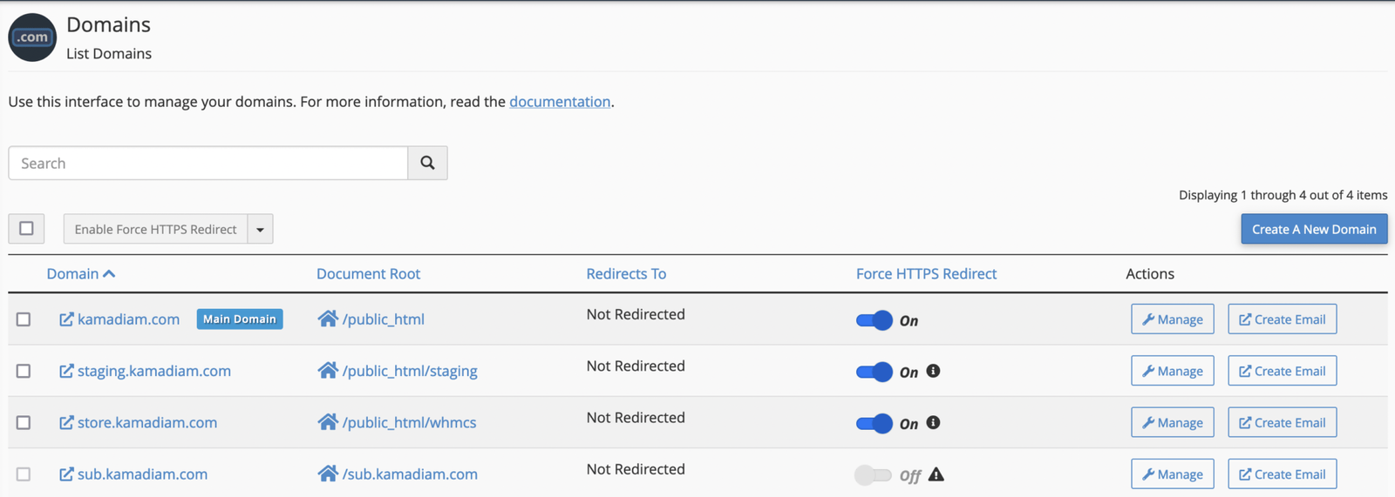Click info icon on staging.kamadiam.com row
Image resolution: width=1395 pixels, height=497 pixels.
pos(933,371)
